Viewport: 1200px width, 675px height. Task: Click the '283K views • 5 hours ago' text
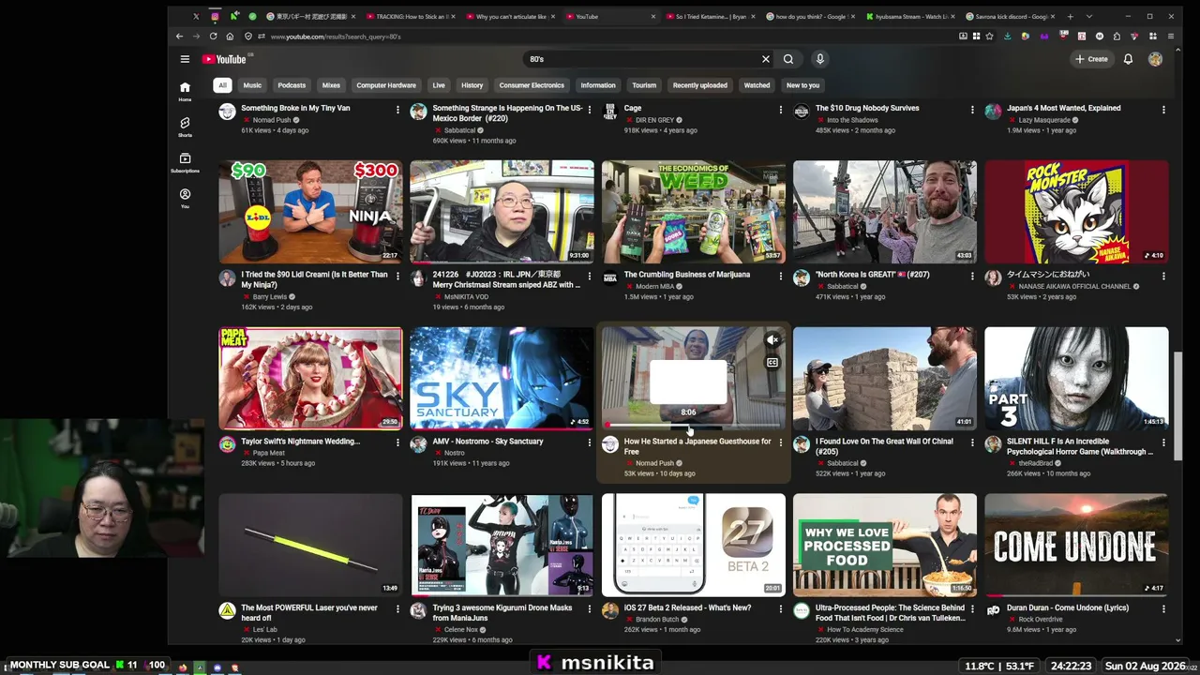coord(280,463)
